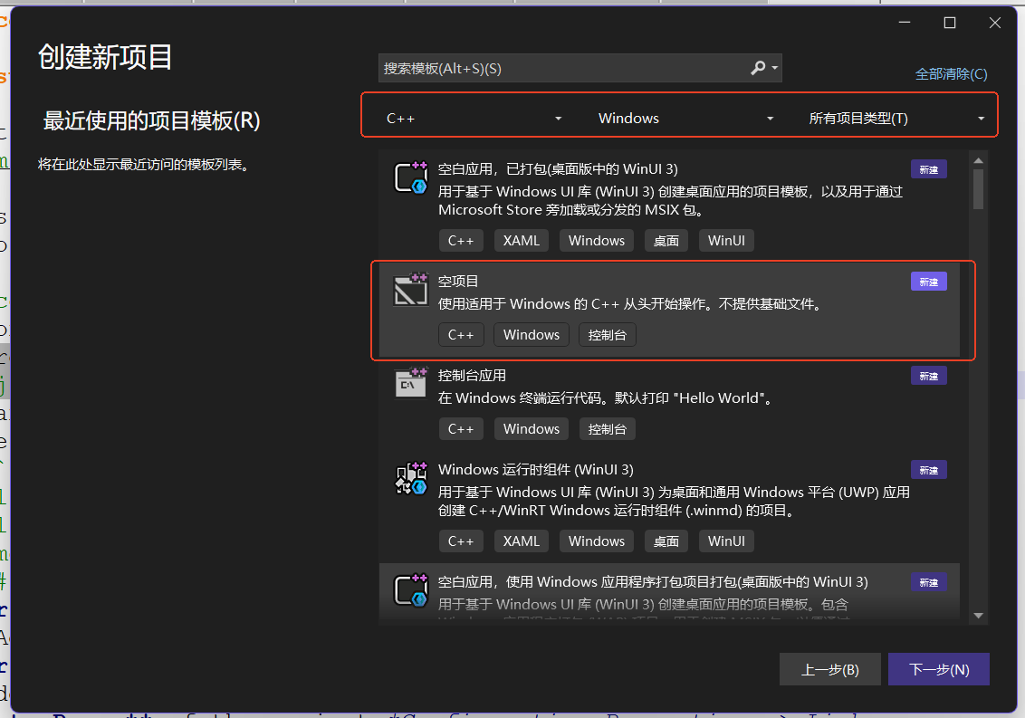Click 新建 badge on 空白应用，使用 Windows 应用程序打包项目 row

(928, 582)
